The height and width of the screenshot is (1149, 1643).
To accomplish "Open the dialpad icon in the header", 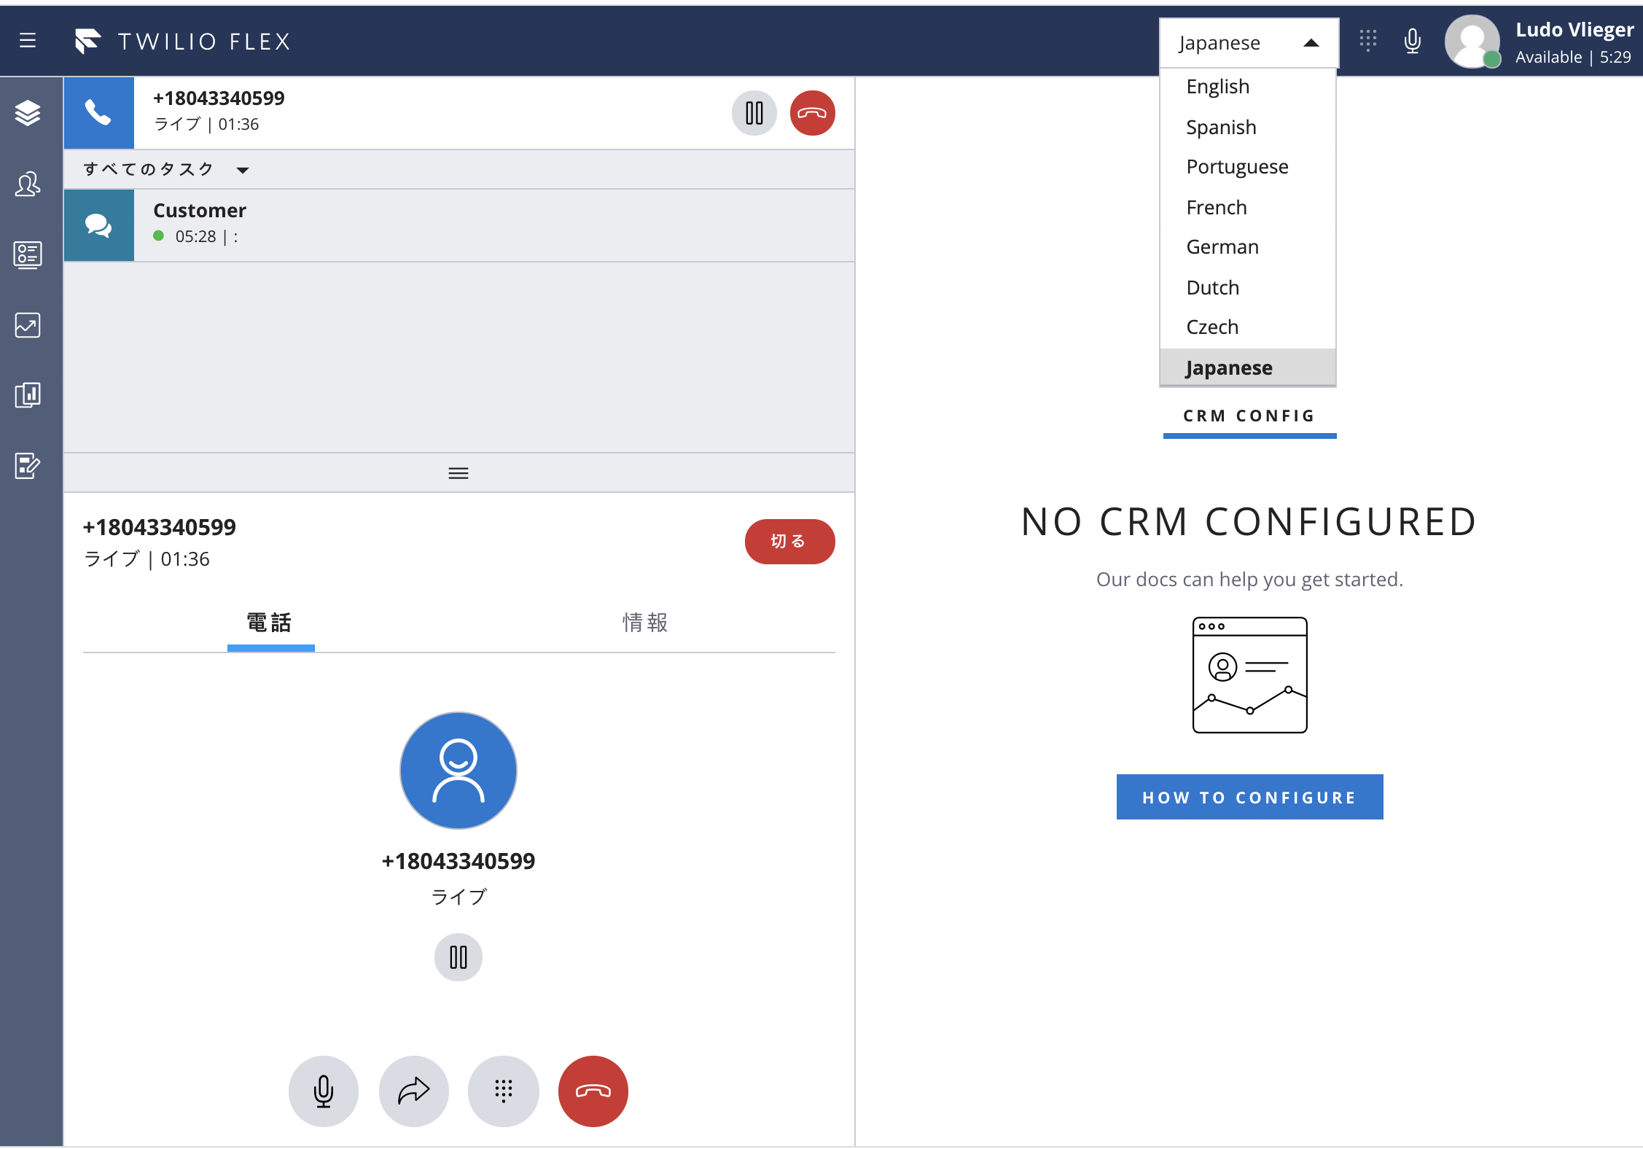I will 1368,41.
